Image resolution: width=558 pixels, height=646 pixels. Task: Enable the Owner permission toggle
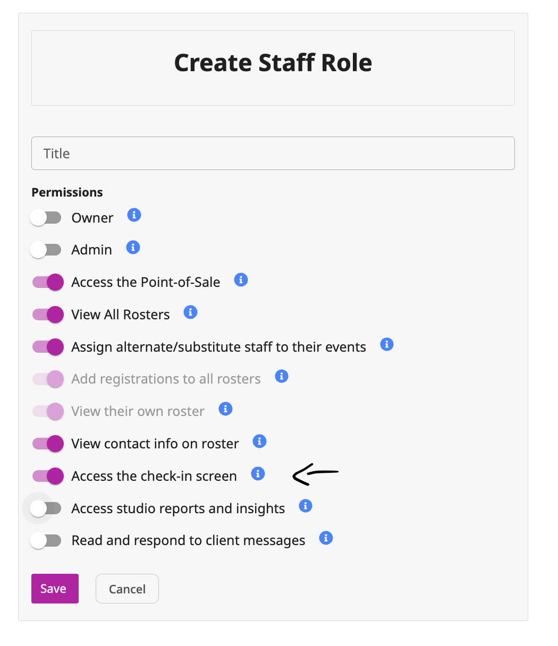[x=46, y=218]
